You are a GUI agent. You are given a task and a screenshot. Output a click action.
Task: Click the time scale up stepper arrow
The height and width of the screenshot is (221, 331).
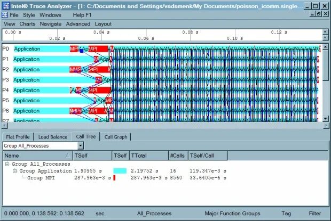point(325,32)
